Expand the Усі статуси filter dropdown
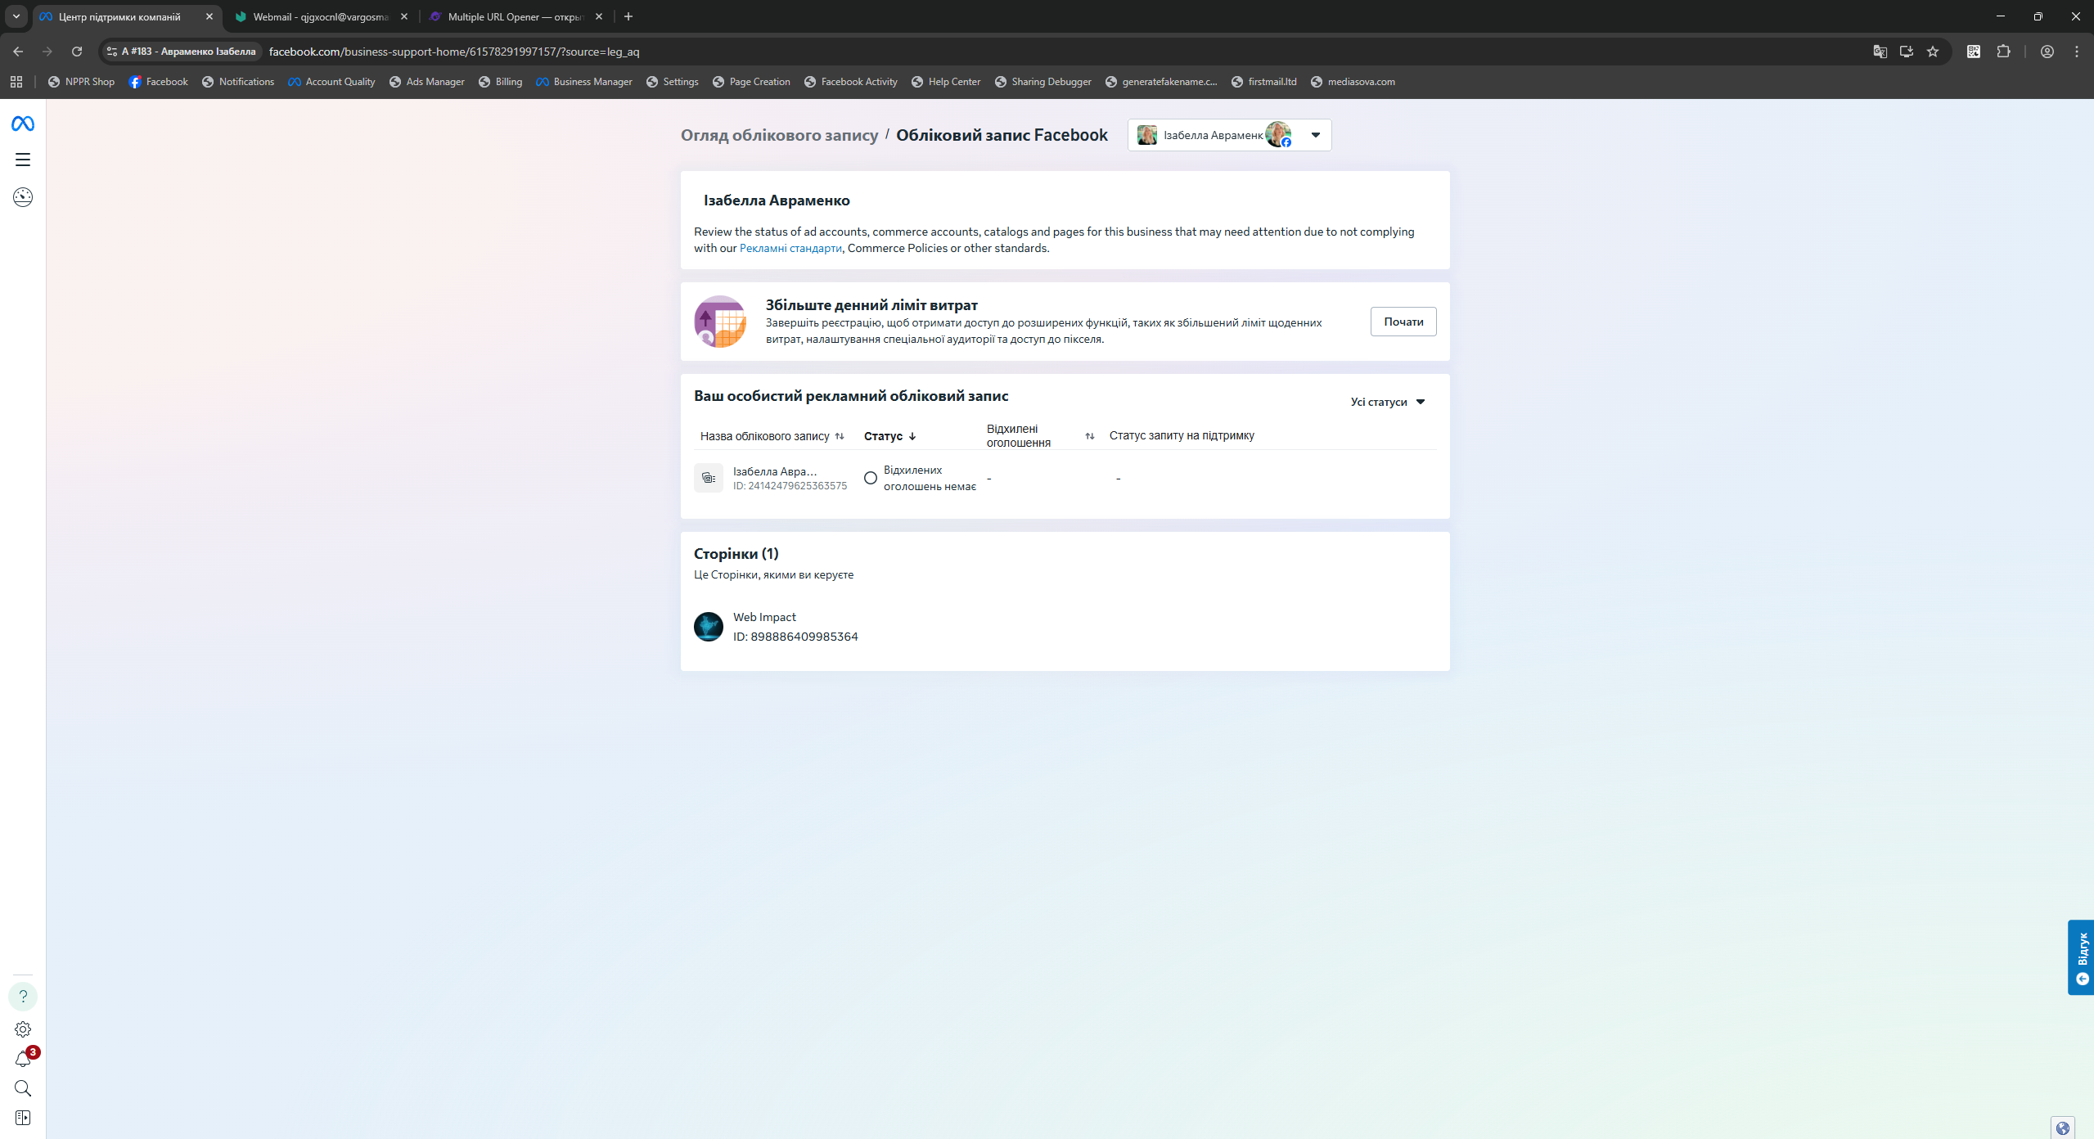2094x1139 pixels. click(x=1388, y=402)
